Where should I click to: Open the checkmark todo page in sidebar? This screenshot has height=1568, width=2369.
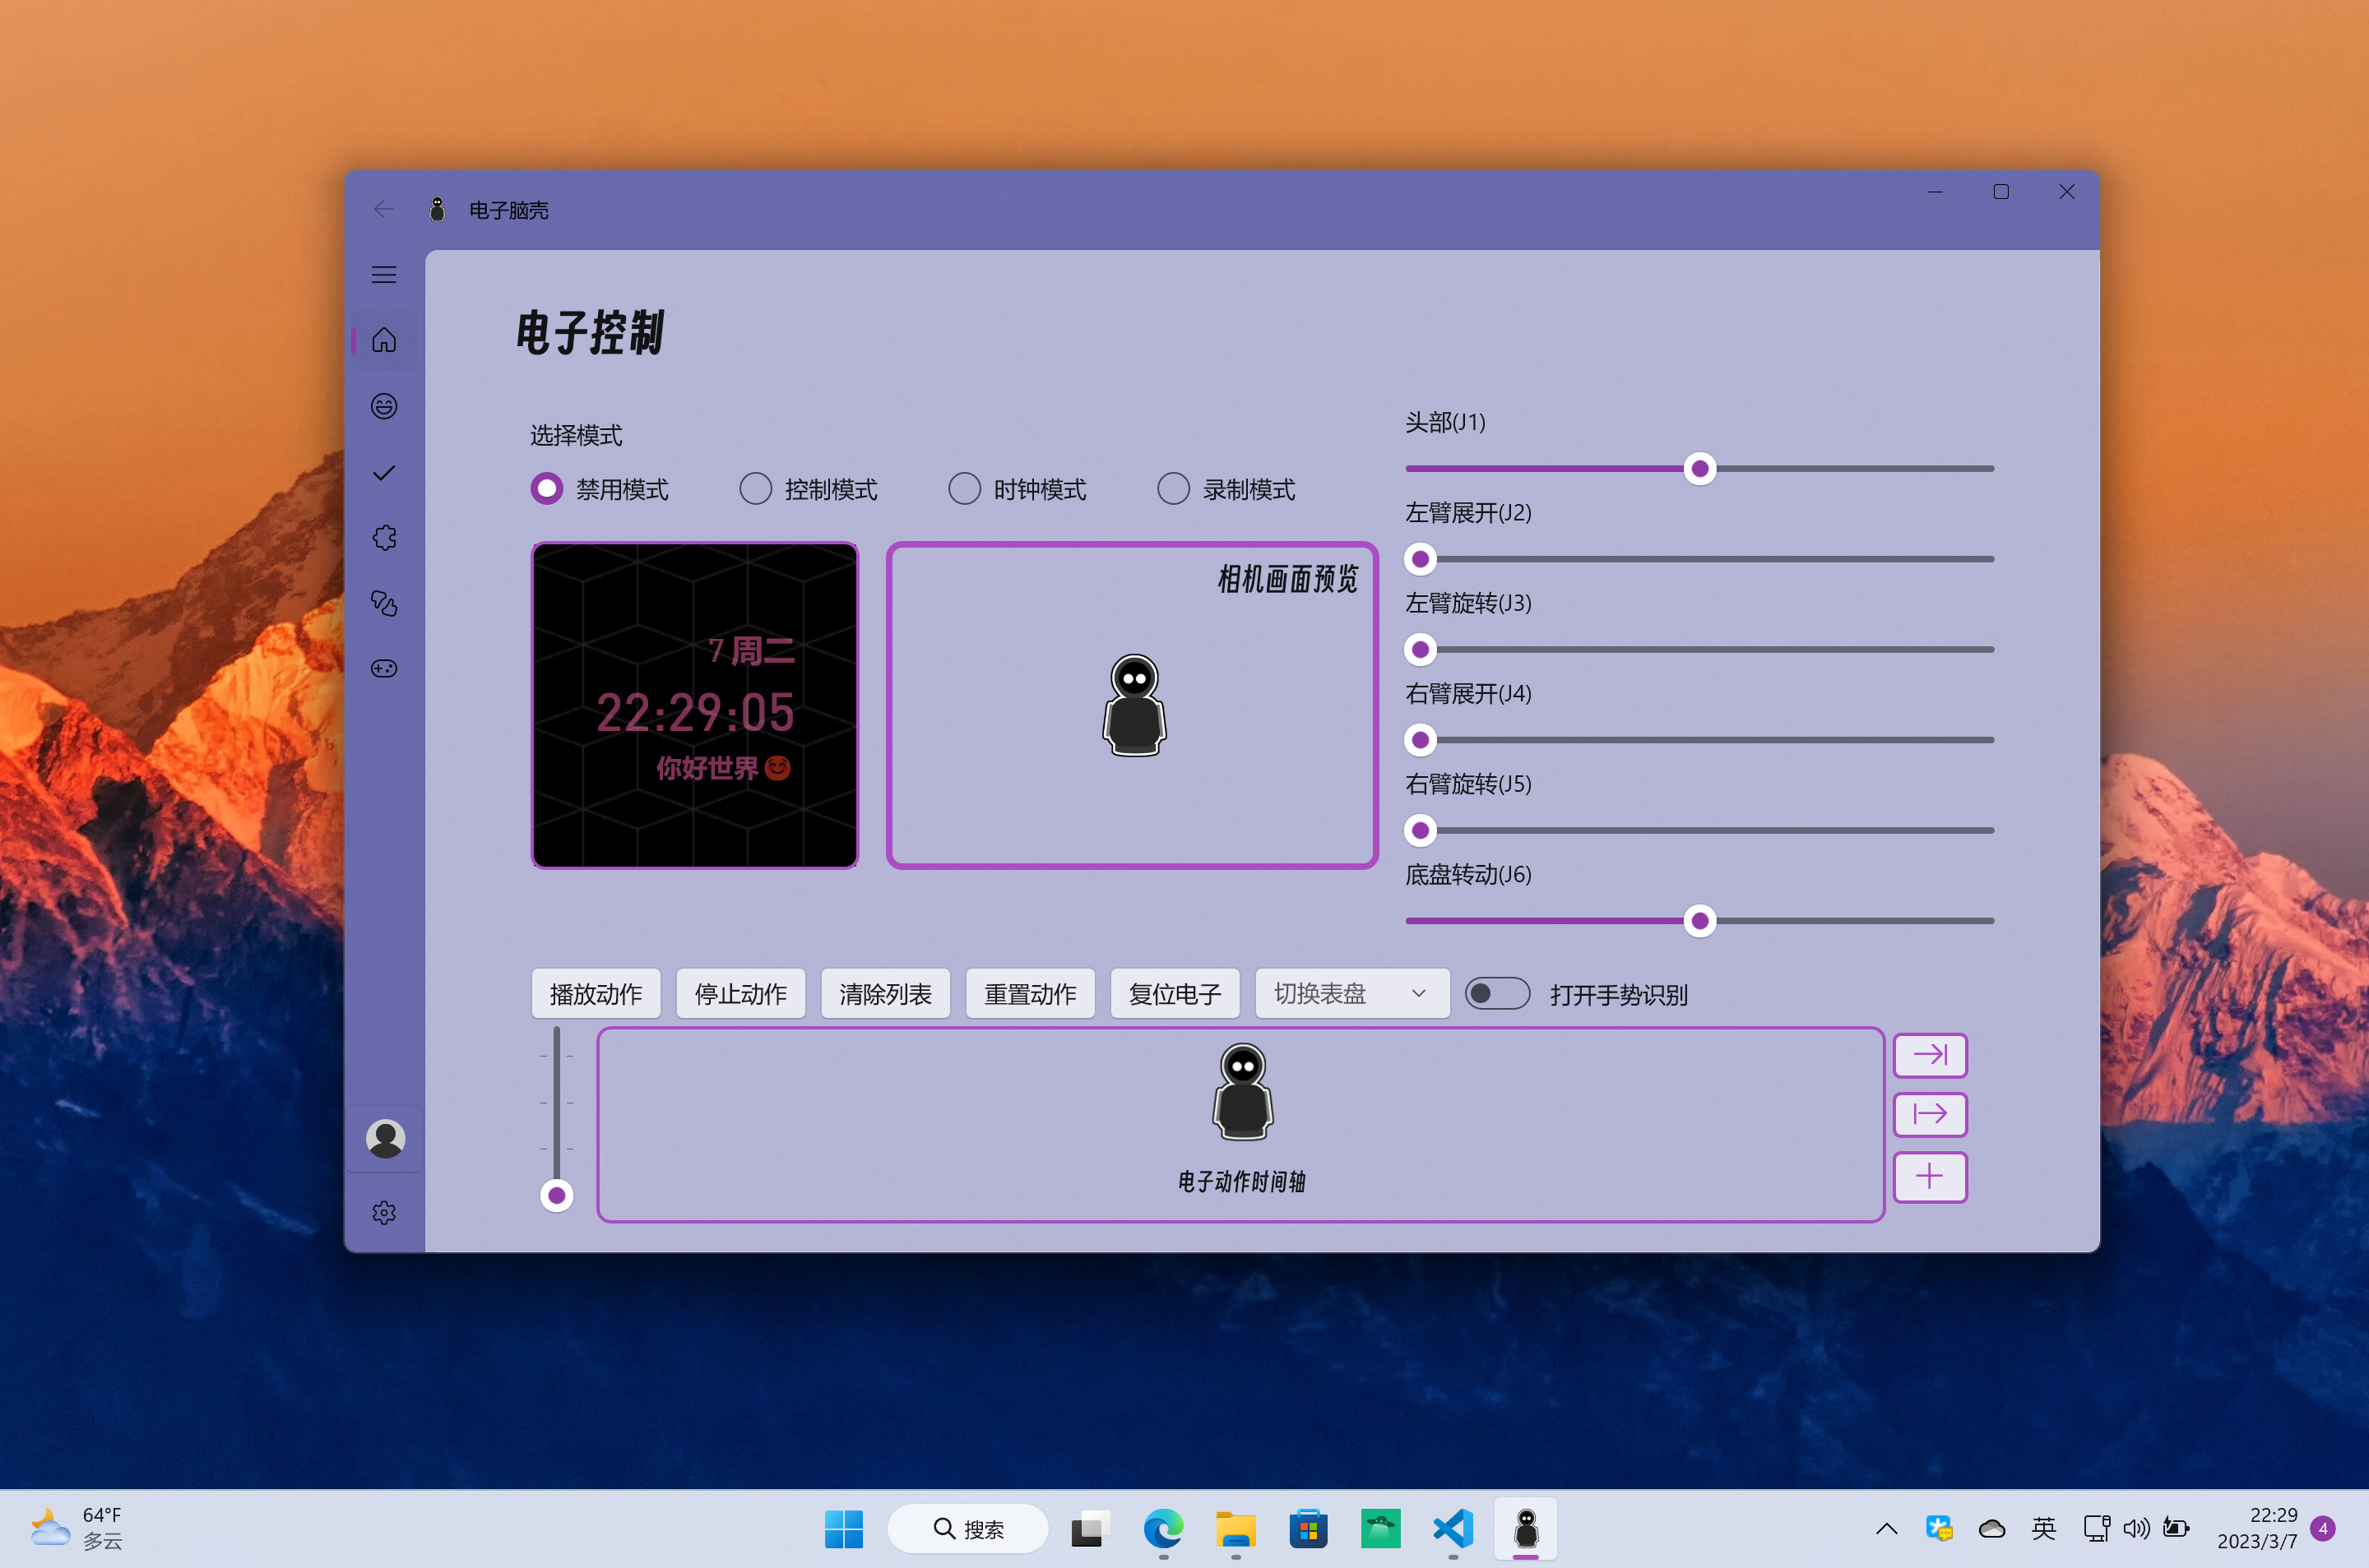tap(384, 473)
